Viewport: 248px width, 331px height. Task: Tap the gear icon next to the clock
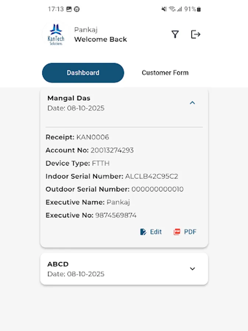[x=76, y=9]
